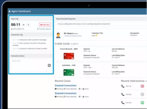Click the Gold tier trophy icon
The width and height of the screenshot is (147, 109).
tap(97, 36)
